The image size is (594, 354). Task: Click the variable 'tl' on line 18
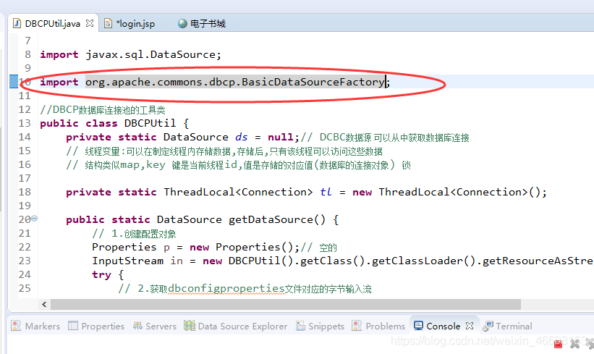click(x=326, y=192)
